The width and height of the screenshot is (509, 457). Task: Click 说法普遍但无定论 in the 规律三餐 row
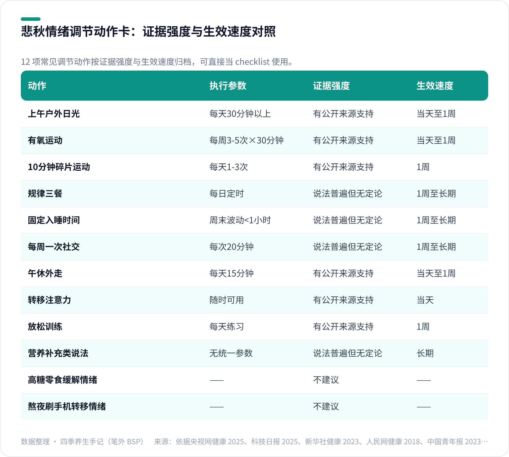click(348, 194)
